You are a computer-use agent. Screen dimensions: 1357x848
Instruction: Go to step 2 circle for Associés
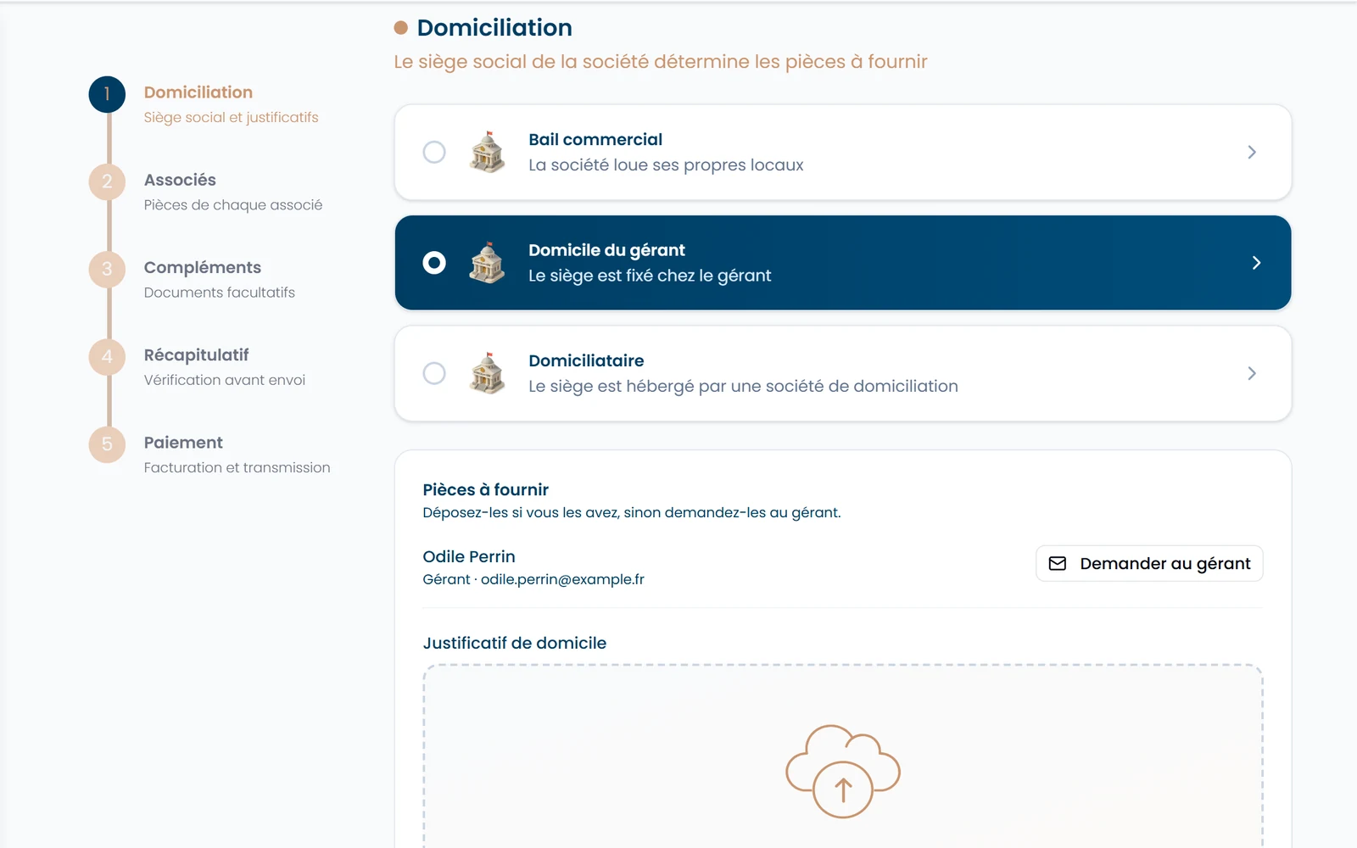tap(107, 181)
